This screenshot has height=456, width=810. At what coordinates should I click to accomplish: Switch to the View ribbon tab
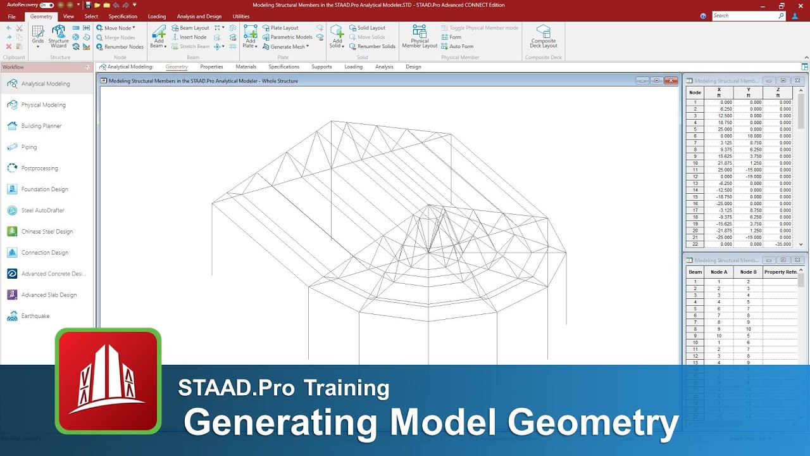68,16
